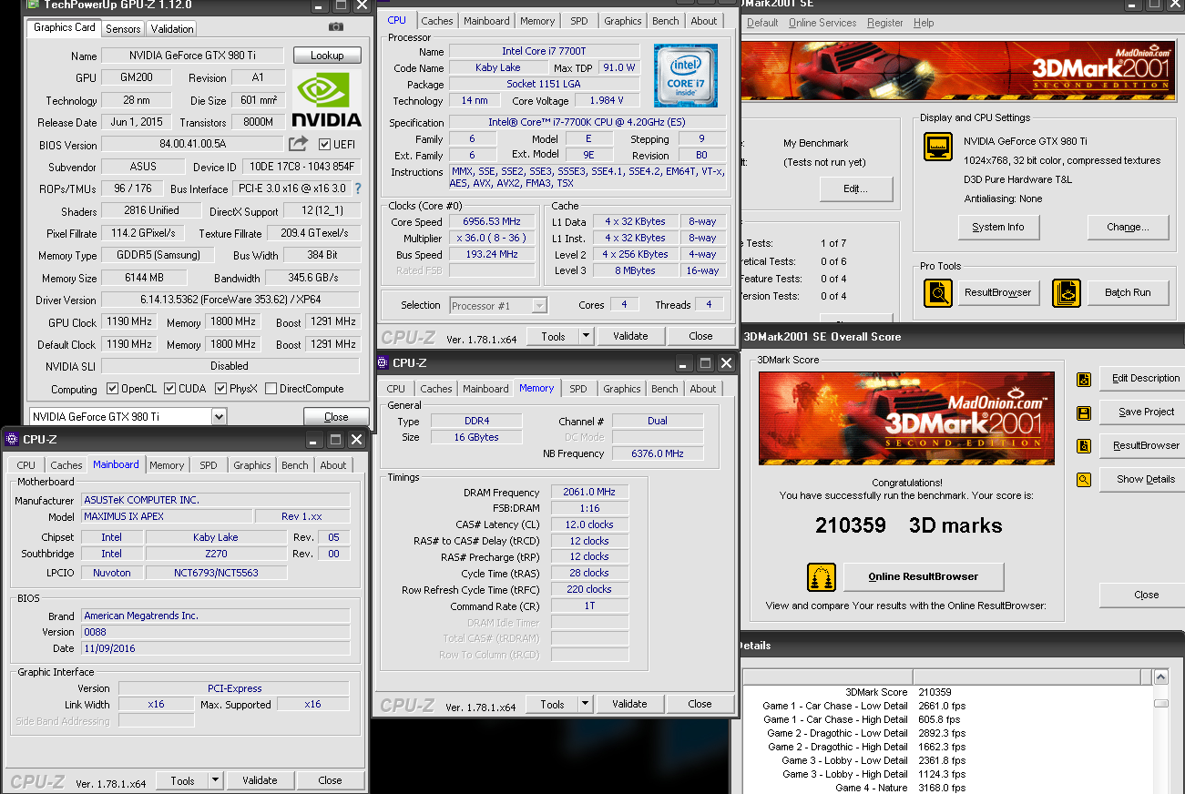The width and height of the screenshot is (1185, 794).
Task: Click System Info button in 3DMark
Action: [x=997, y=227]
